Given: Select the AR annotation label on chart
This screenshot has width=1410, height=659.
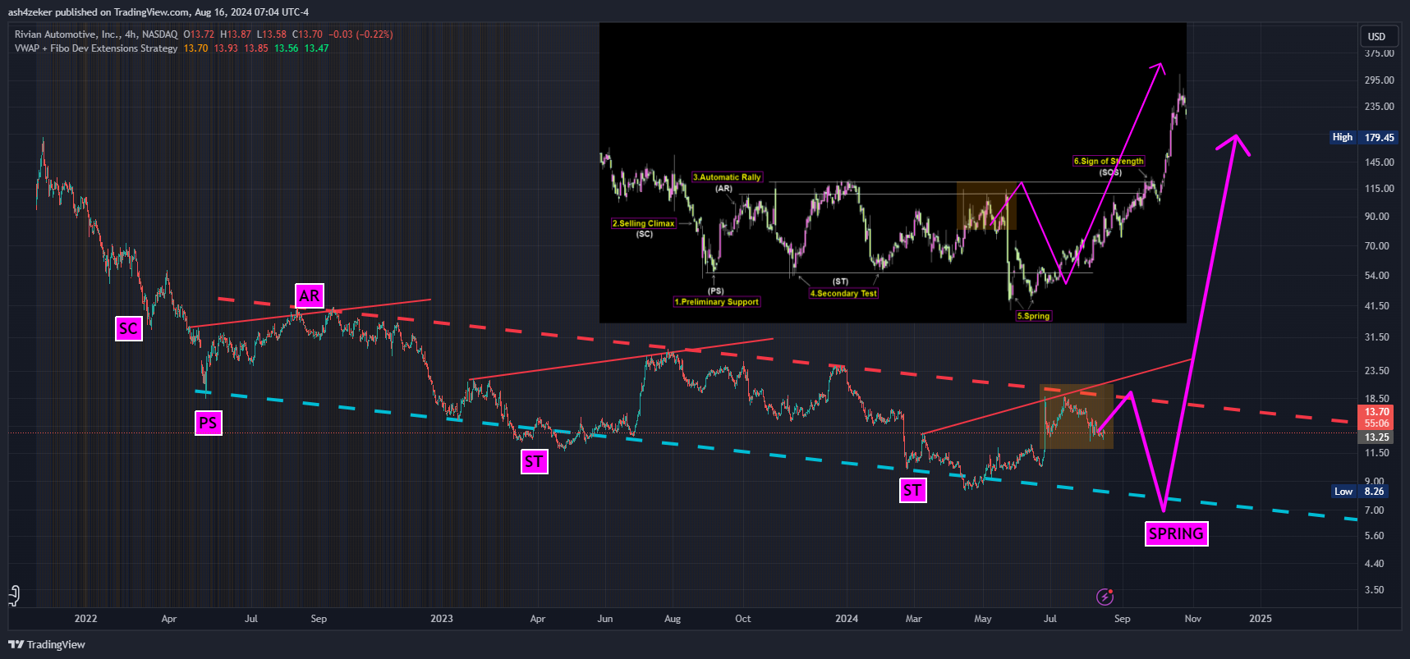Looking at the screenshot, I should 310,296.
